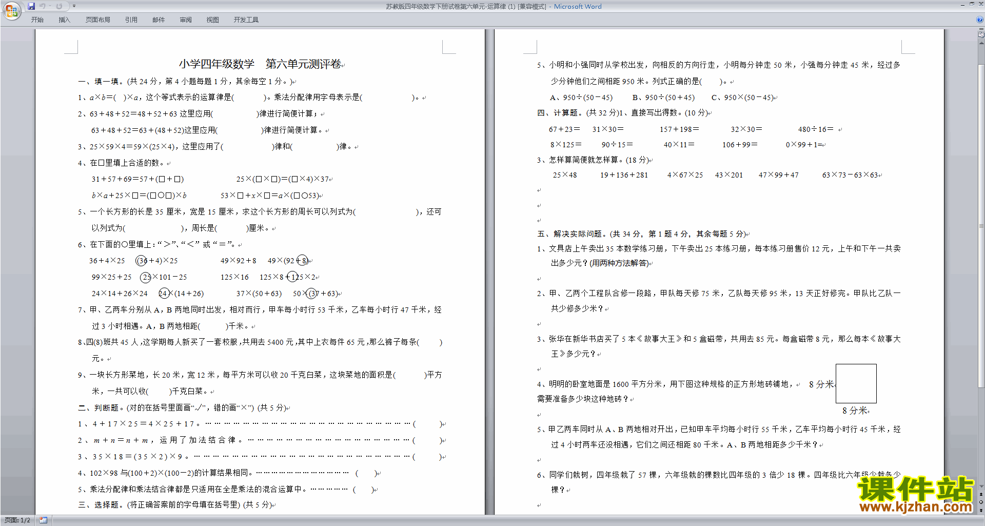Click the expression 99×25+25
This screenshot has width=985, height=526.
[x=112, y=277]
